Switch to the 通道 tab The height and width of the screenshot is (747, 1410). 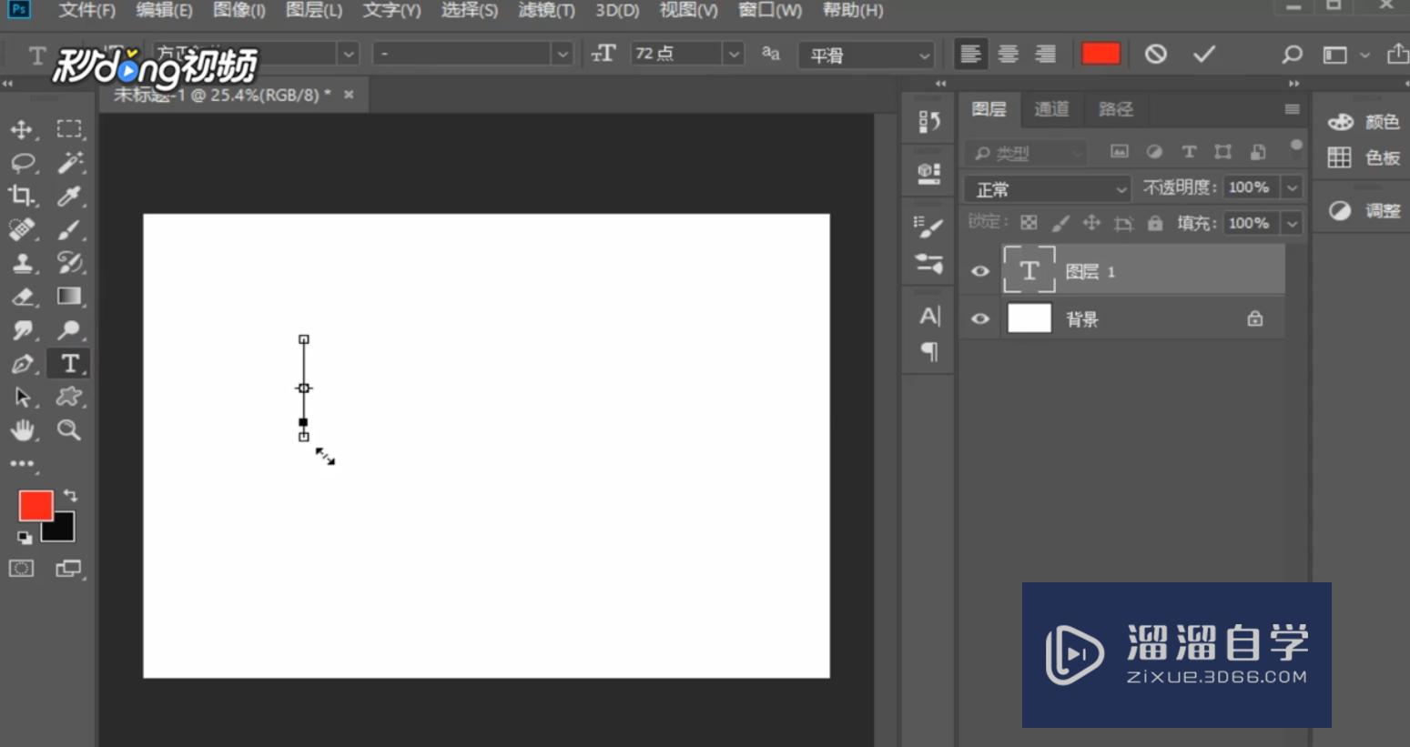1051,109
